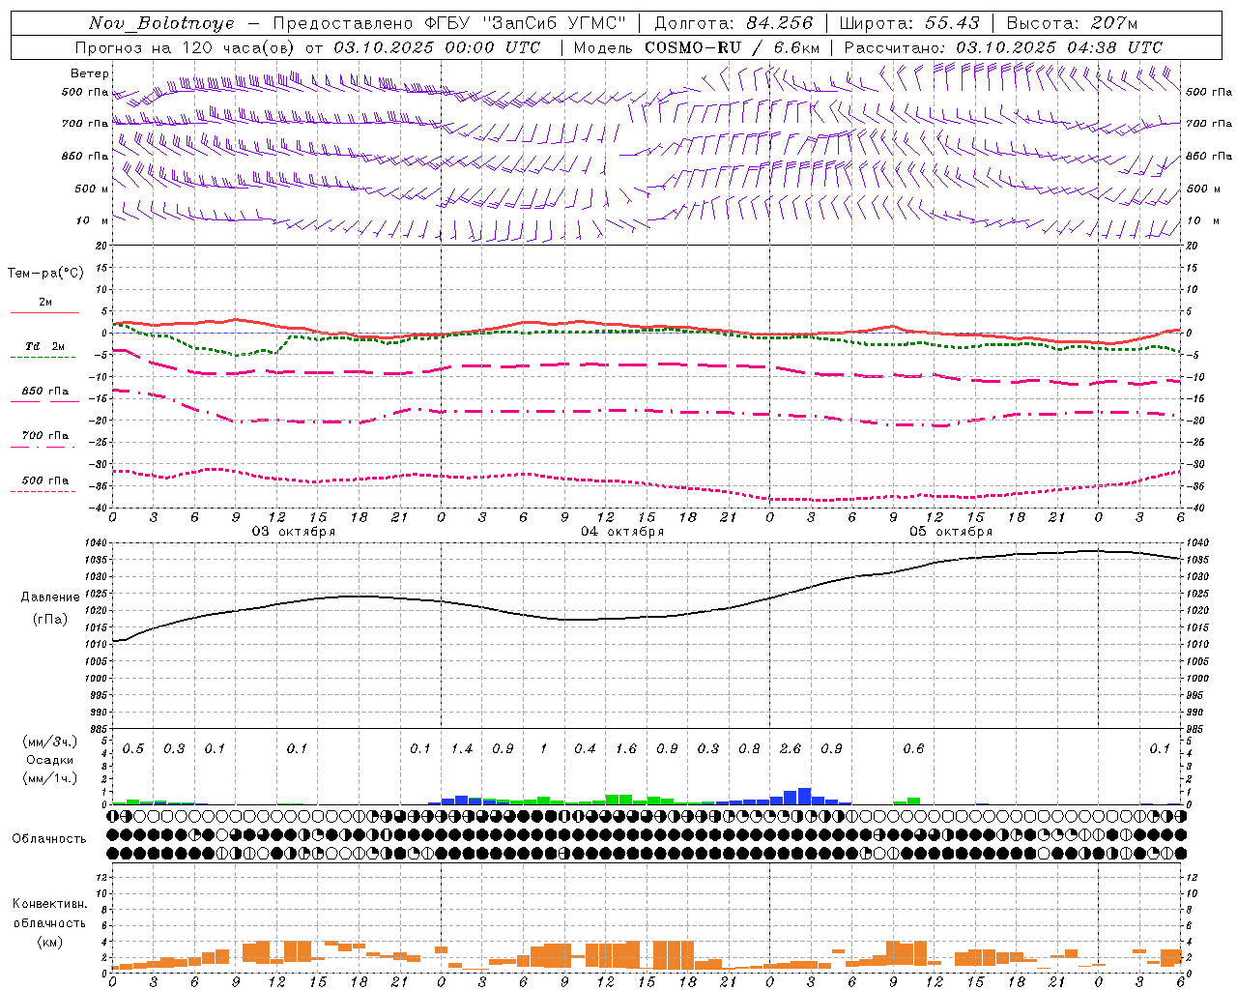
Task: Click the "Прогноз на 120 часа(ов)" text
Action: (x=186, y=47)
